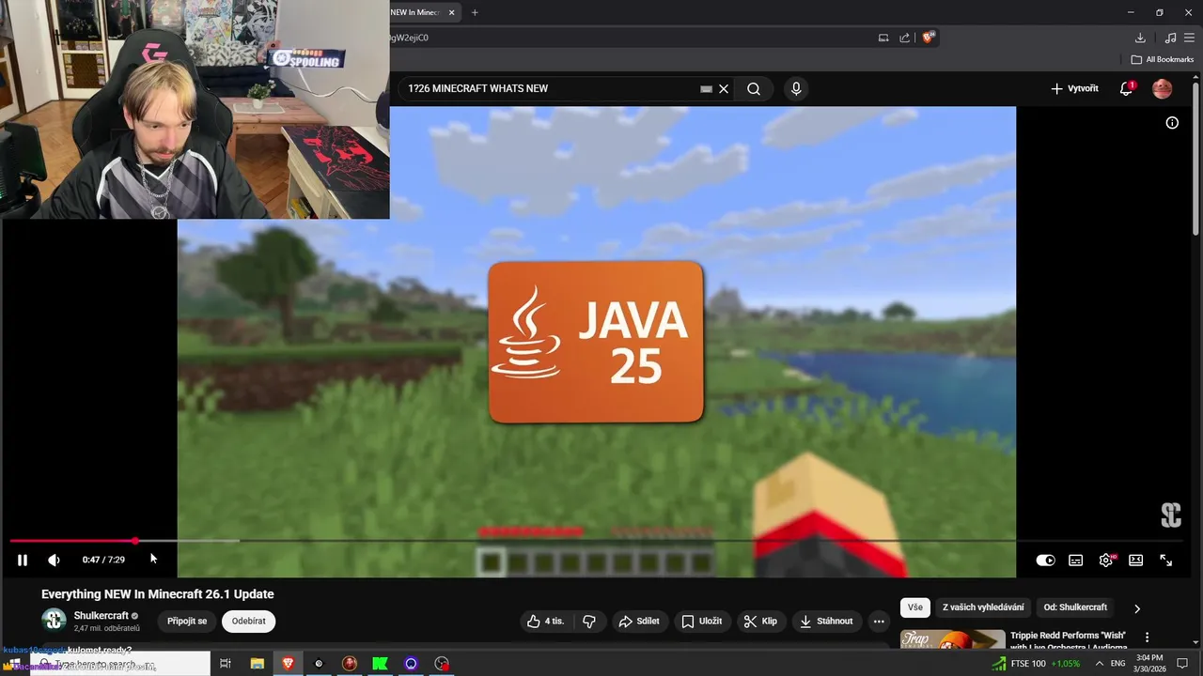The image size is (1203, 676).
Task: Open the on-screen keyboard icon in the search box
Action: pos(706,89)
